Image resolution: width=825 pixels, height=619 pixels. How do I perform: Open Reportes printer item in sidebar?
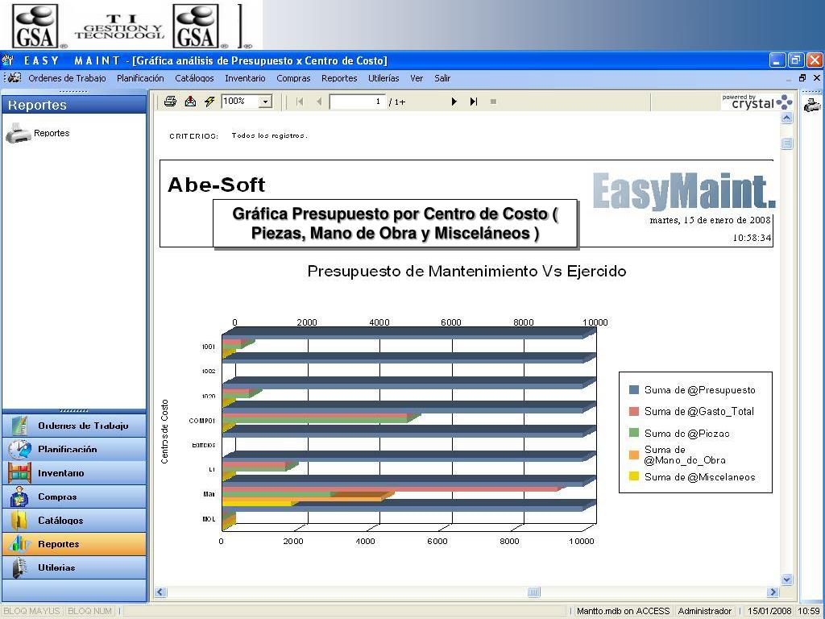[x=37, y=133]
